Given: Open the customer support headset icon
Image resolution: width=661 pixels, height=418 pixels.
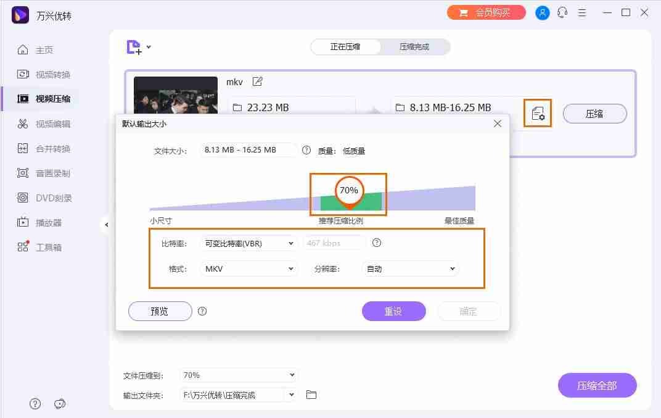Looking at the screenshot, I should point(562,13).
